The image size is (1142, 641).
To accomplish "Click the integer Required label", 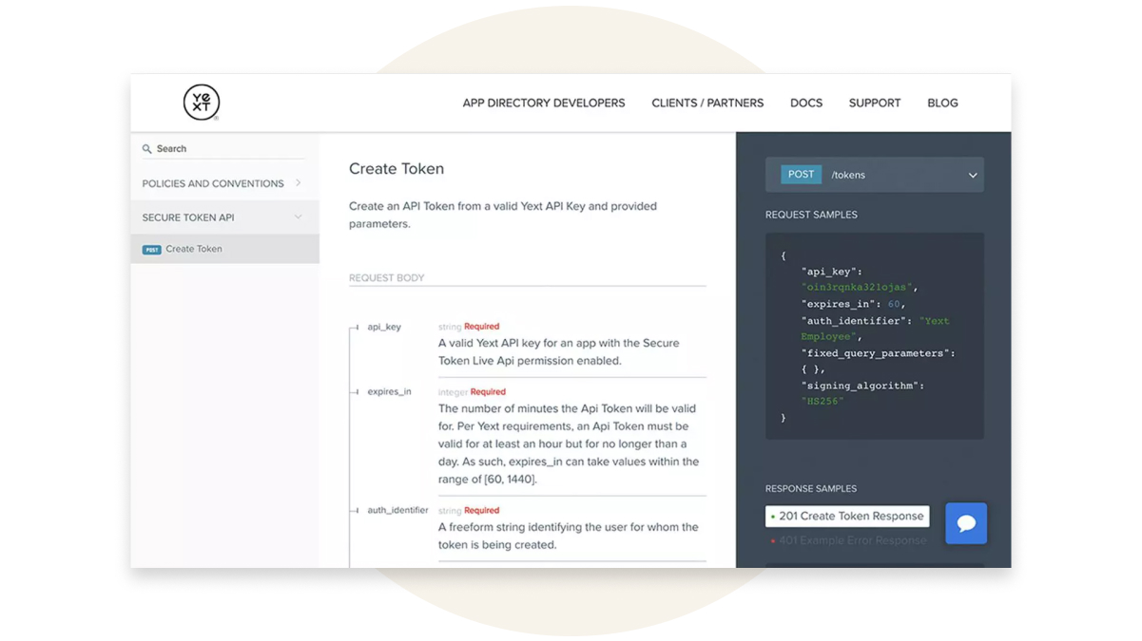I will [472, 391].
